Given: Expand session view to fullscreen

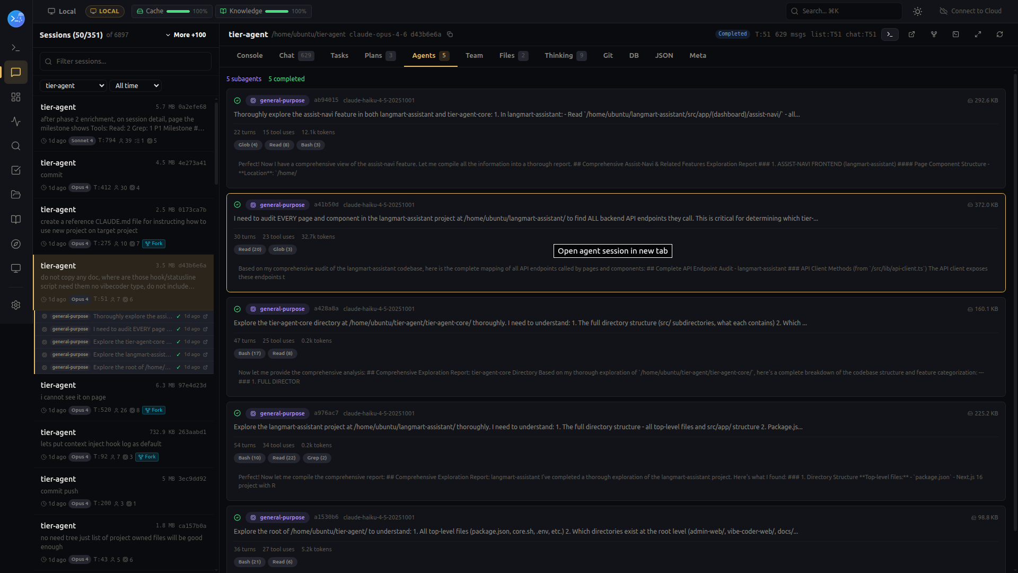Looking at the screenshot, I should pyautogui.click(x=978, y=34).
